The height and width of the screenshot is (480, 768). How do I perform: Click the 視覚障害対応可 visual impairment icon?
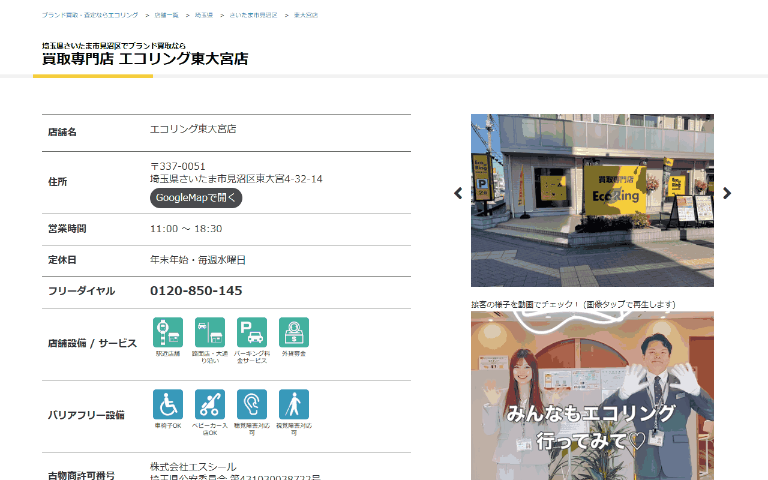[x=294, y=404]
